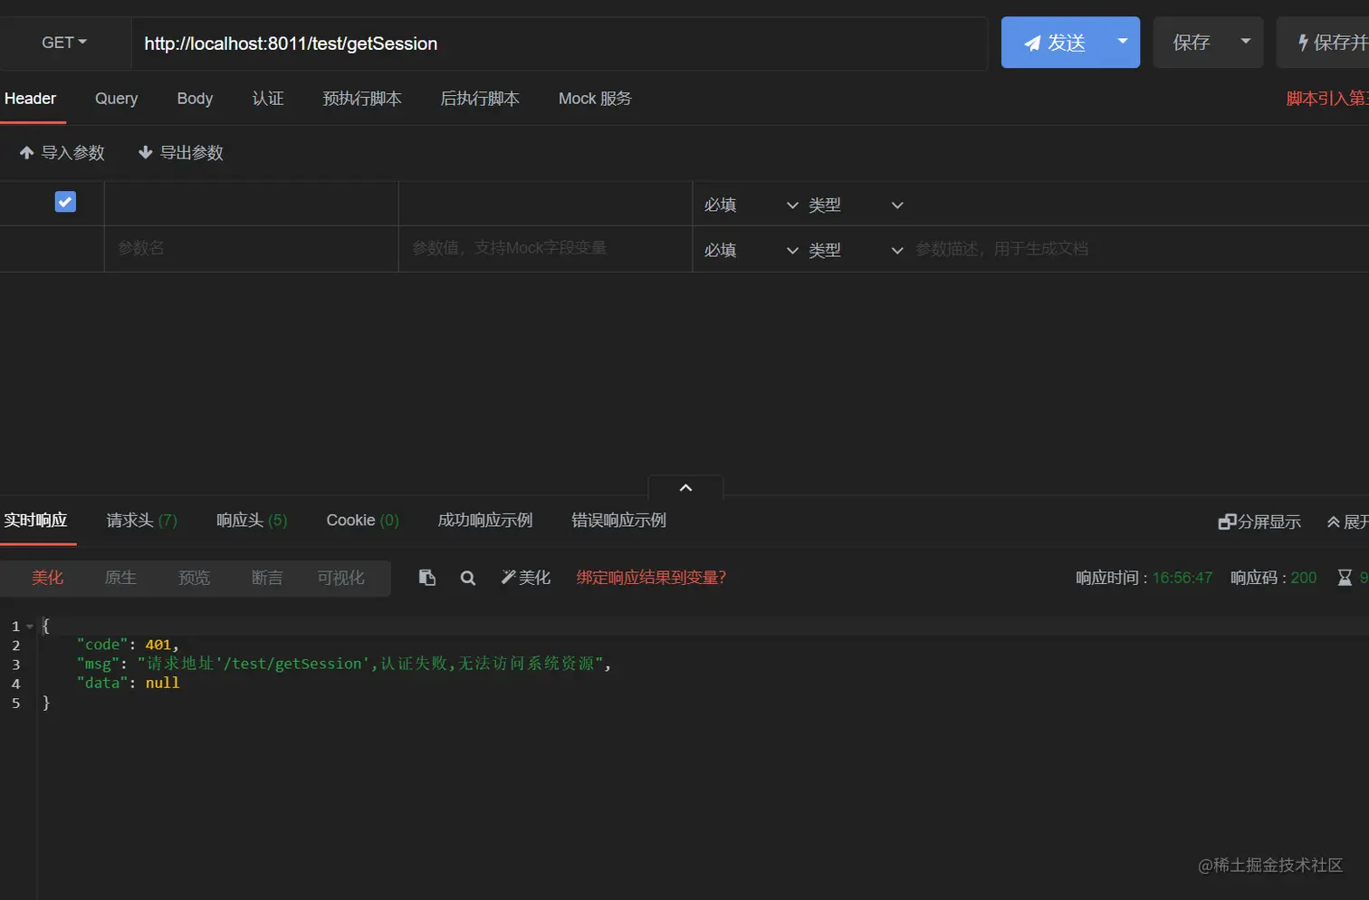Click the 参数名 placeholder input field
This screenshot has height=900, width=1369.
coord(251,248)
